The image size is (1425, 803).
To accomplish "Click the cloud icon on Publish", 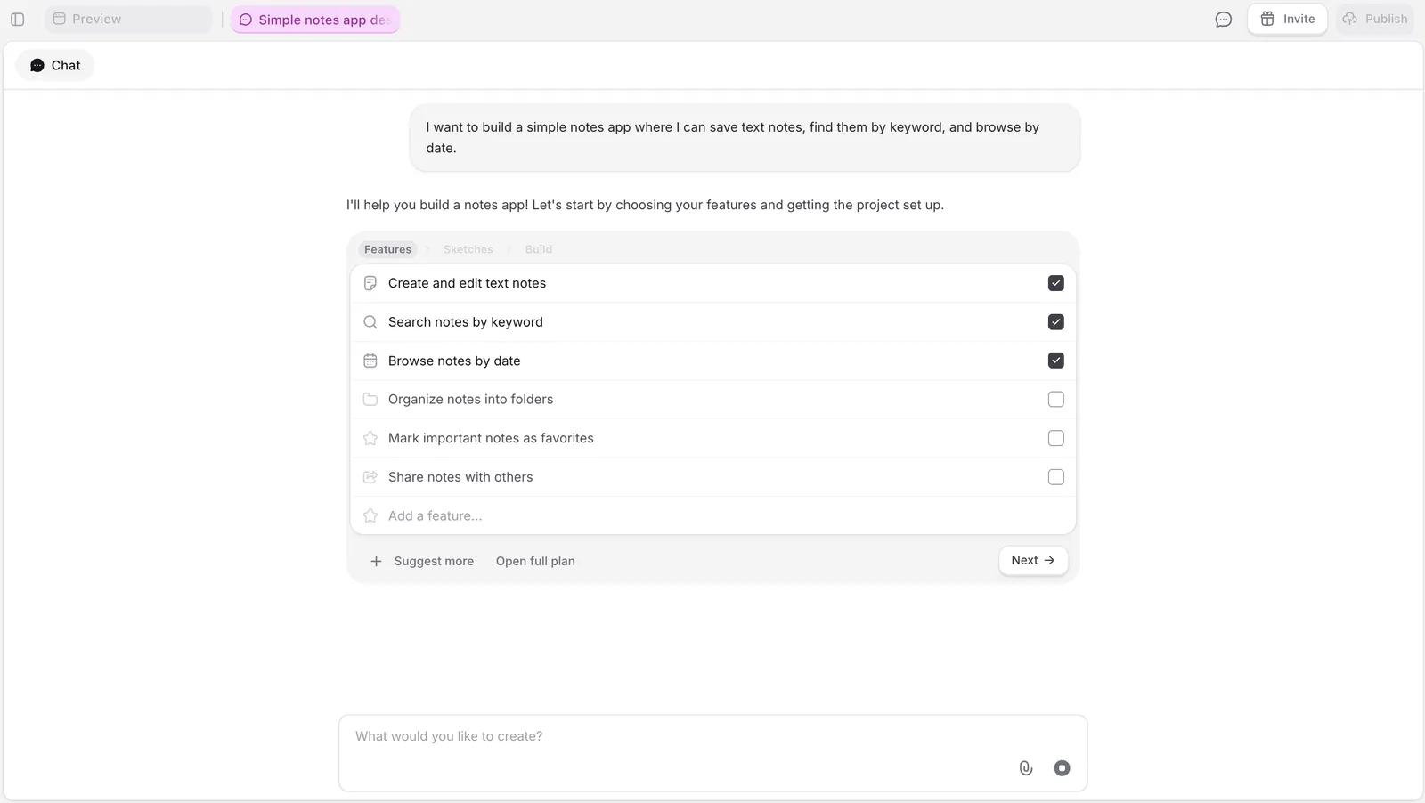I will pos(1350,19).
